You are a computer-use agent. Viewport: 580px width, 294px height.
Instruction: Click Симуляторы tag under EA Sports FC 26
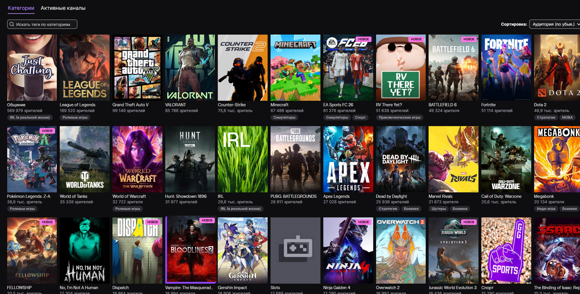[337, 117]
